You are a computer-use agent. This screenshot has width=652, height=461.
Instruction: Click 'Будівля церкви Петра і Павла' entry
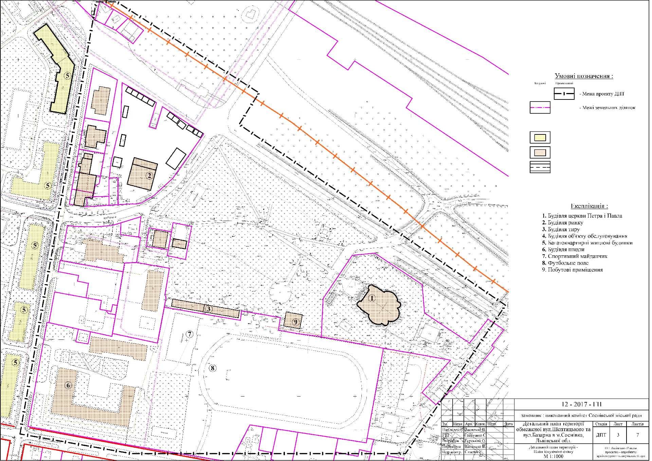pyautogui.click(x=582, y=216)
